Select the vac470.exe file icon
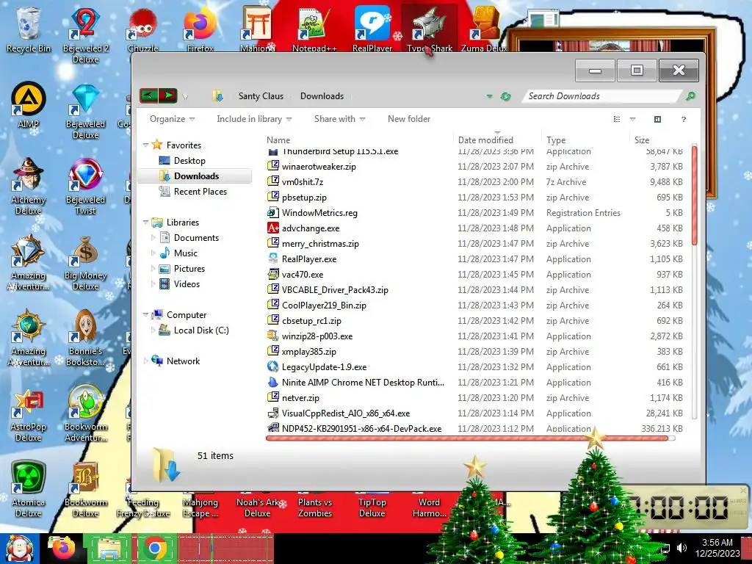 (273, 275)
